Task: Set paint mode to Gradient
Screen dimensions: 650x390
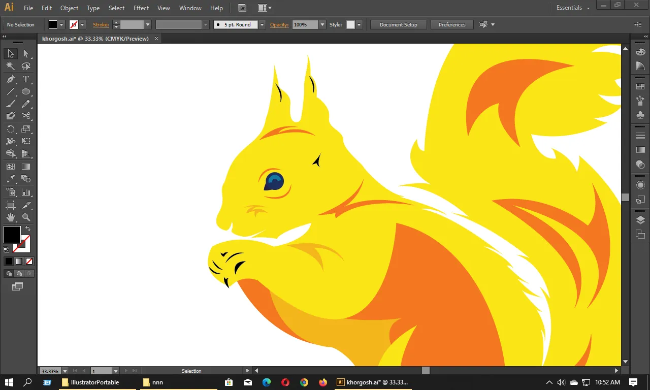Action: pos(19,261)
